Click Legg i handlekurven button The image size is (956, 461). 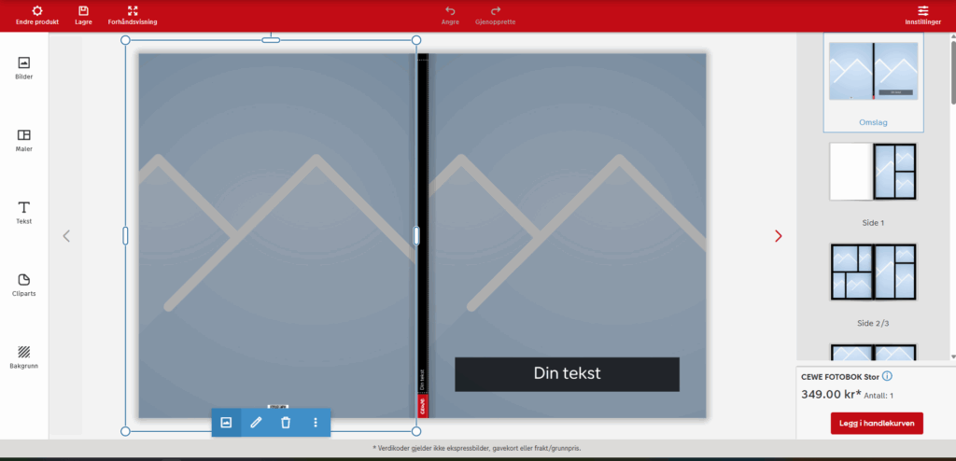click(x=877, y=424)
